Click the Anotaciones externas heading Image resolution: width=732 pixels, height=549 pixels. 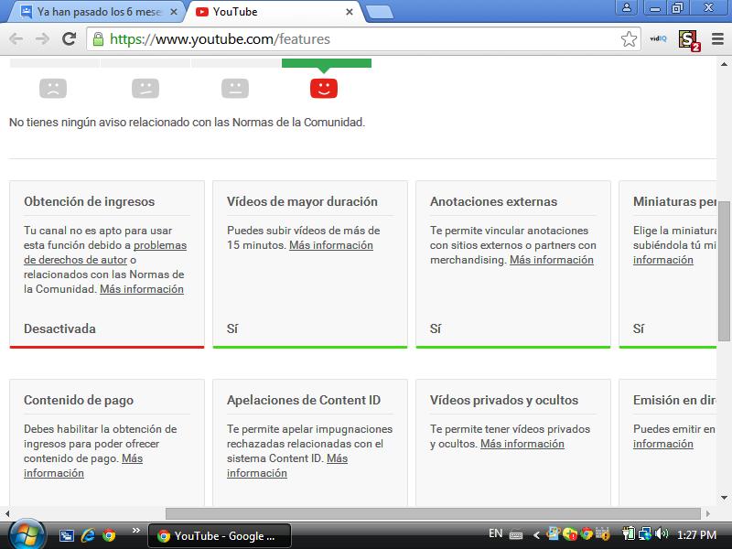pyautogui.click(x=493, y=201)
